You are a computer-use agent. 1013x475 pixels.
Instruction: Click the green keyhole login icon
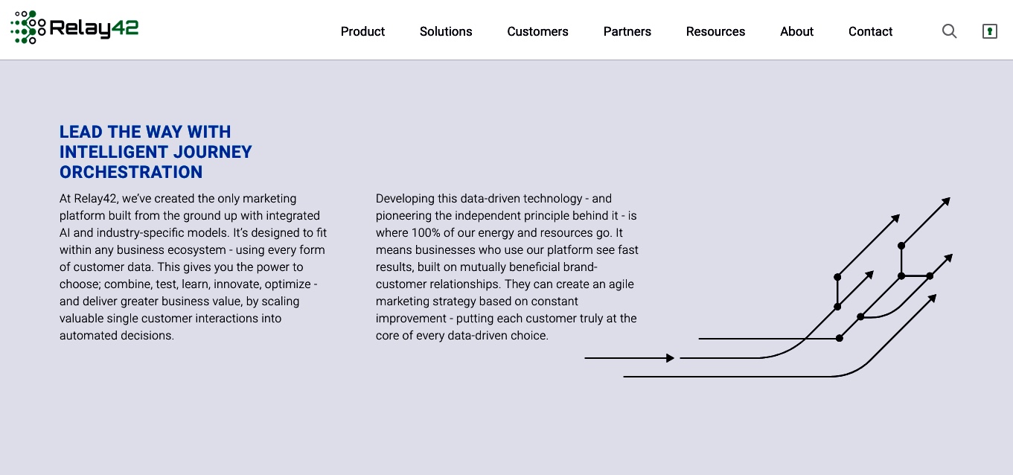click(989, 31)
